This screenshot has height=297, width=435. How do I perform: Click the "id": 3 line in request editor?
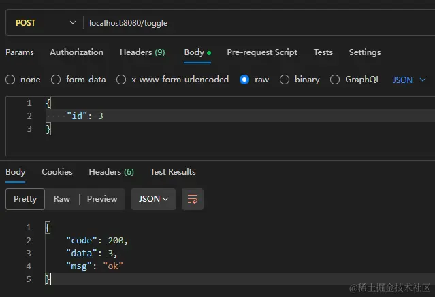point(85,116)
